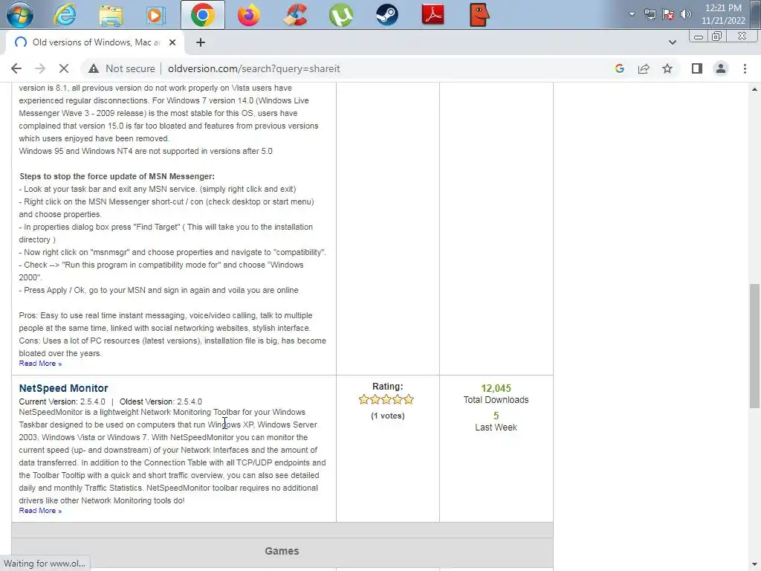Go forward to the next page
Viewport: 761px width, 571px height.
tap(40, 68)
